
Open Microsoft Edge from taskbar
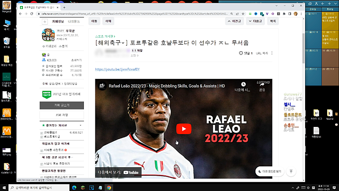(74, 188)
